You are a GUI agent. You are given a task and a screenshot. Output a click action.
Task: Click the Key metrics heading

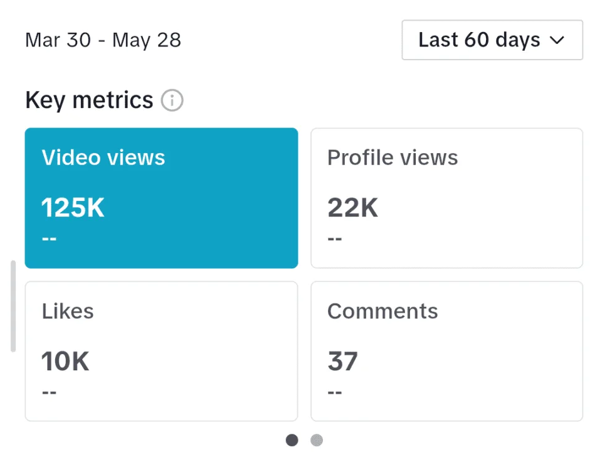[x=89, y=100]
